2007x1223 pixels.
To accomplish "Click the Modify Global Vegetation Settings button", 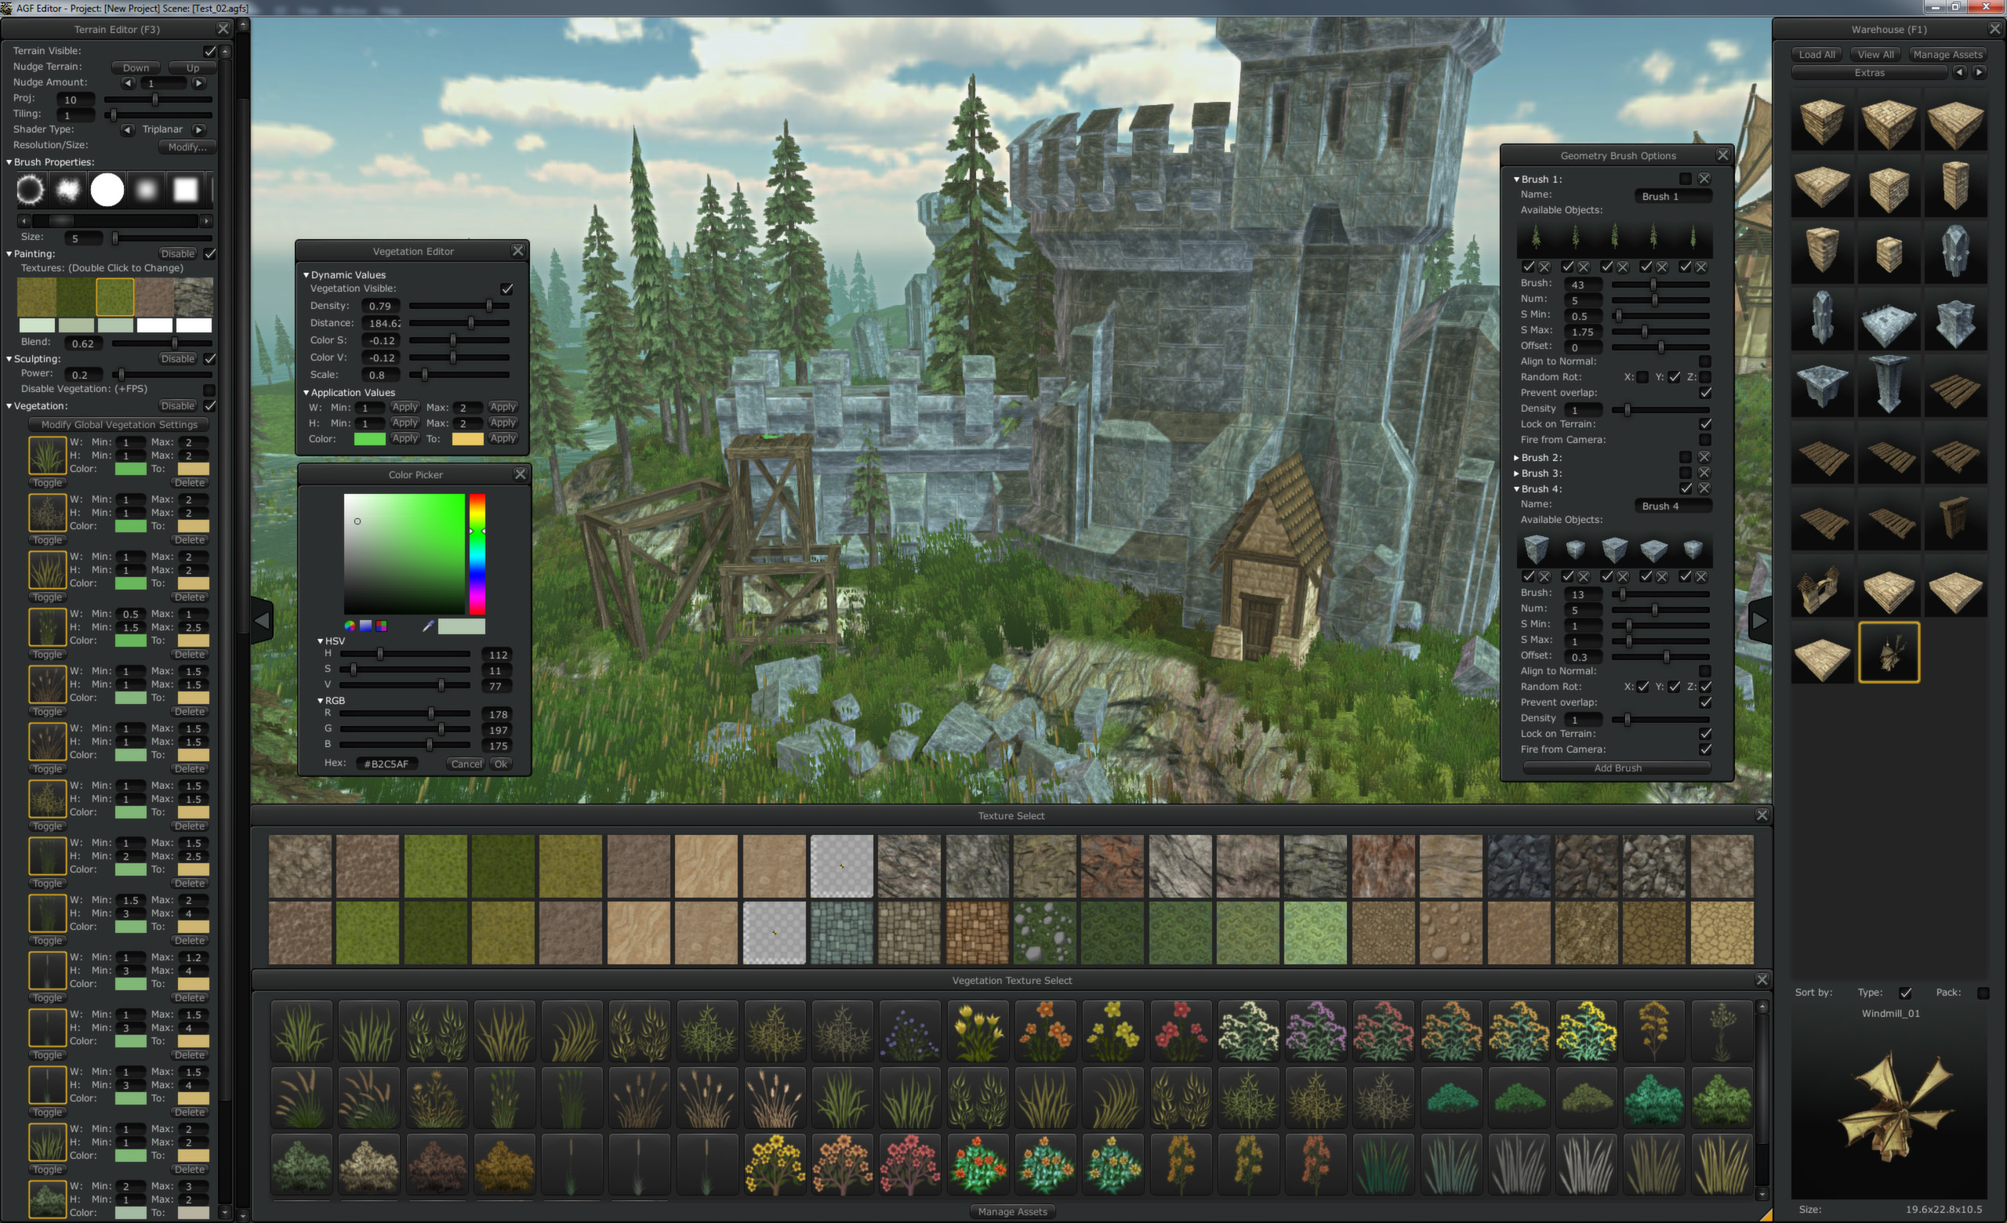I will [x=118, y=424].
